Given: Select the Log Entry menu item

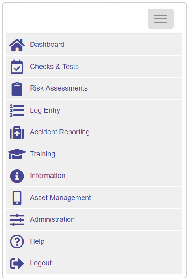Looking at the screenshot, I should click(94, 110).
